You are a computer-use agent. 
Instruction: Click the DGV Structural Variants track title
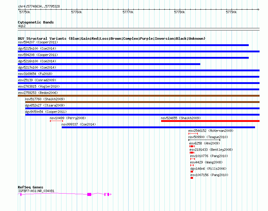(x=112, y=39)
